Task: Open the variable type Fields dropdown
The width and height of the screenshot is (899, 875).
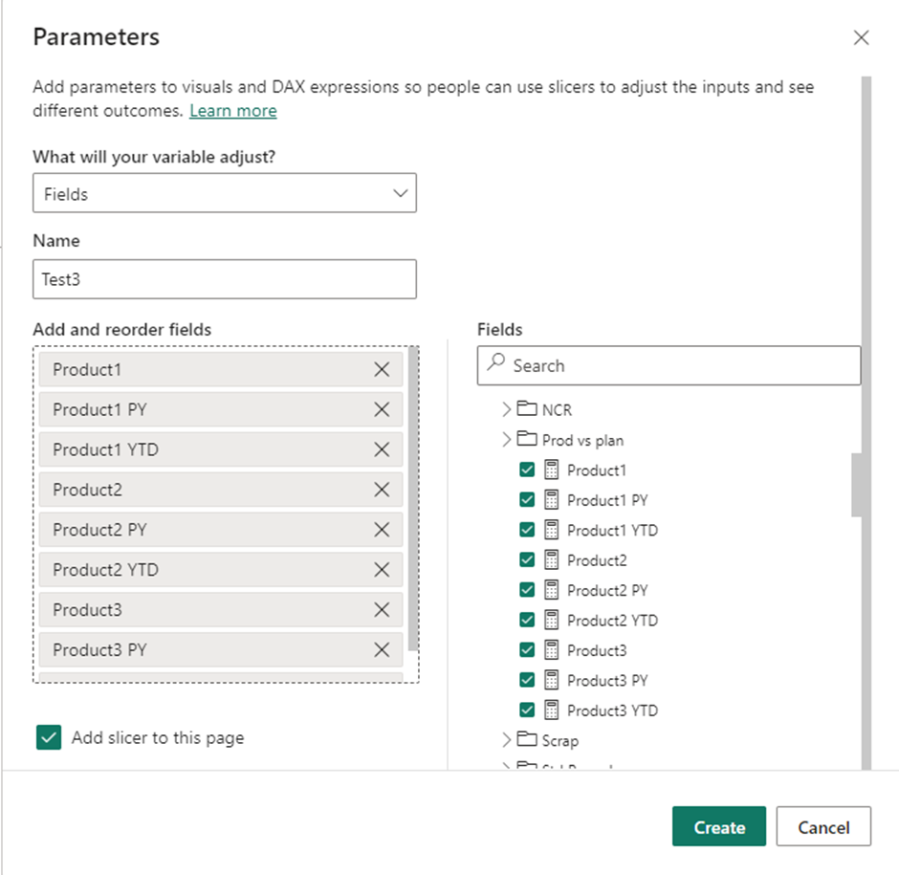Action: click(225, 193)
